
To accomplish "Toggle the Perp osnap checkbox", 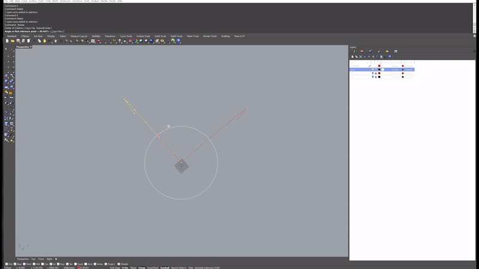I will coord(58,264).
